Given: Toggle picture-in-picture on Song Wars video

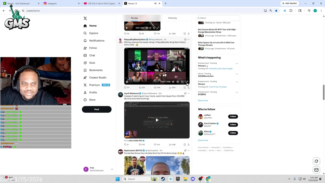Looking at the screenshot, I should pyautogui.click(x=182, y=82).
